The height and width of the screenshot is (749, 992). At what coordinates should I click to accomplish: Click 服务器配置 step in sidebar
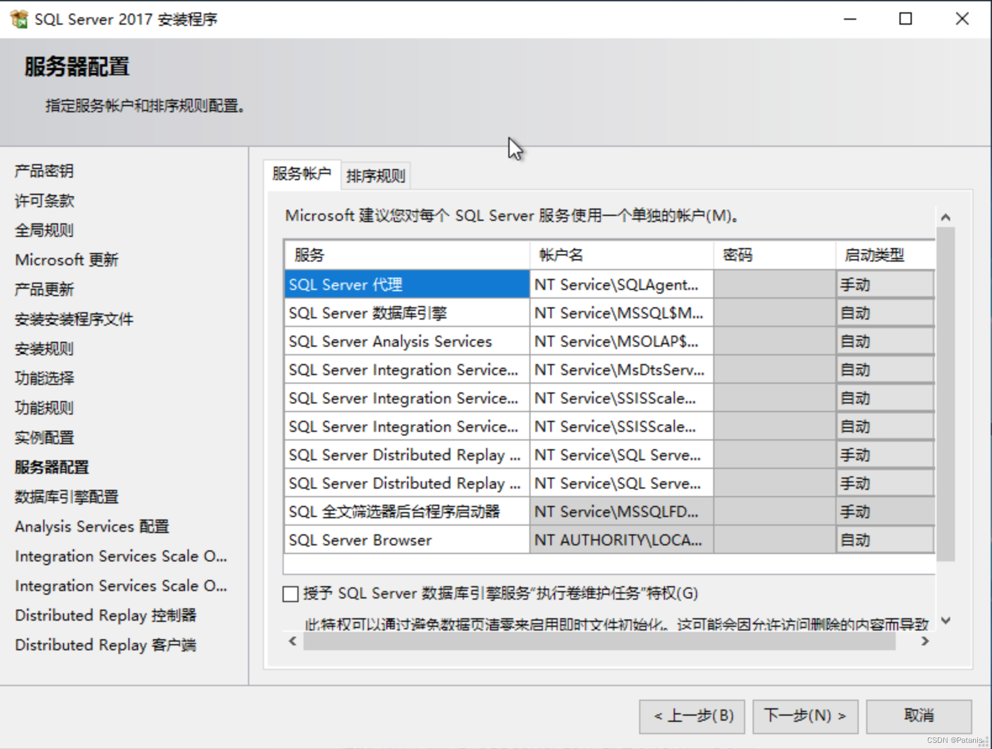click(x=52, y=467)
